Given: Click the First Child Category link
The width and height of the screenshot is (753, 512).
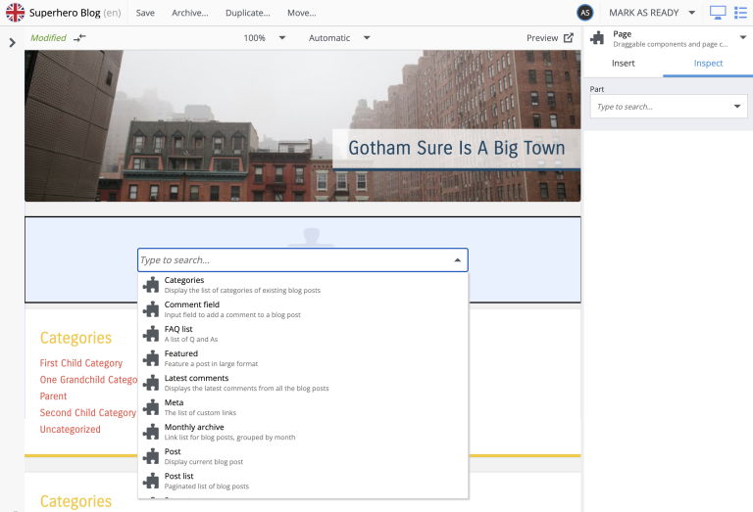Looking at the screenshot, I should coord(81,363).
